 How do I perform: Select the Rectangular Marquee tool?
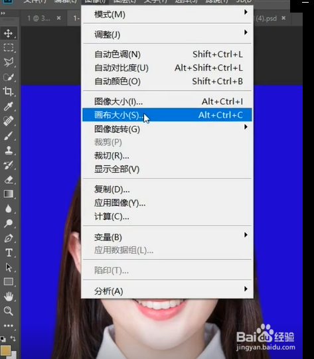8,48
